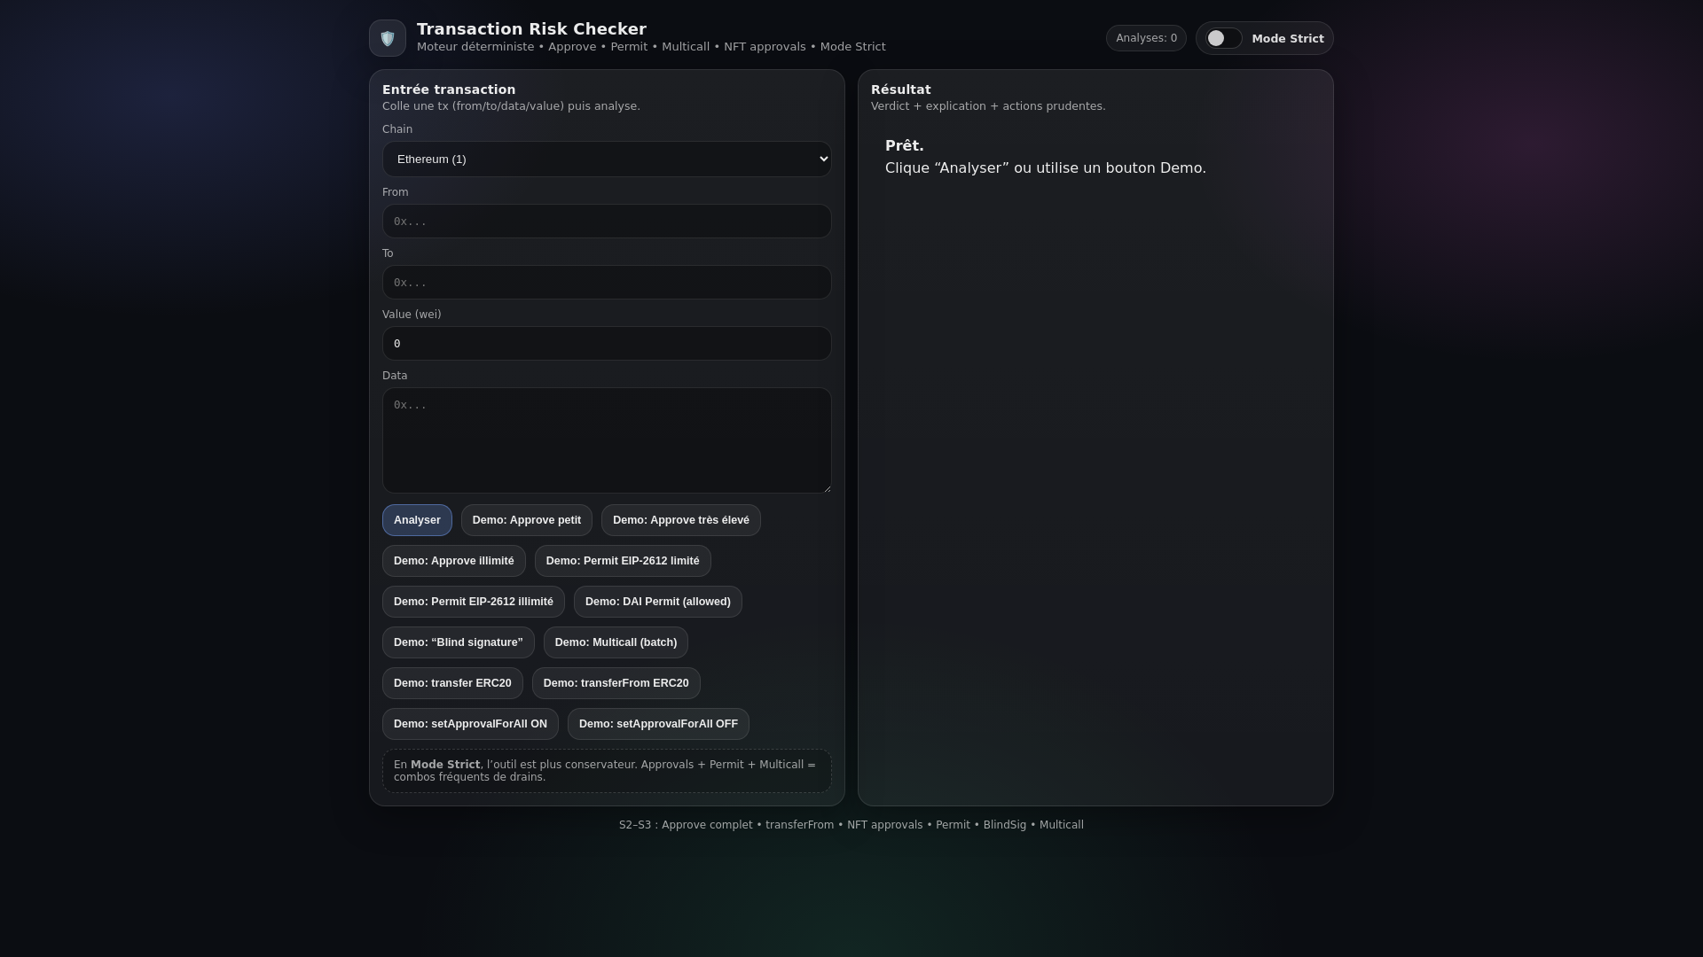Try Demo: Blind signature button
1703x957 pixels.
point(458,642)
